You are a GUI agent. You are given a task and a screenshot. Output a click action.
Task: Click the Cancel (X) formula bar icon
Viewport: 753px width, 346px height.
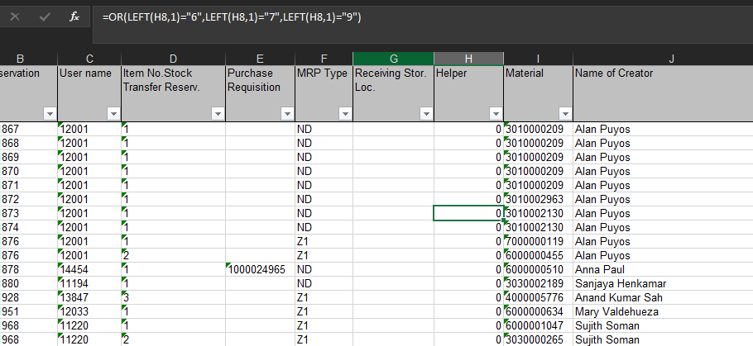tap(15, 17)
